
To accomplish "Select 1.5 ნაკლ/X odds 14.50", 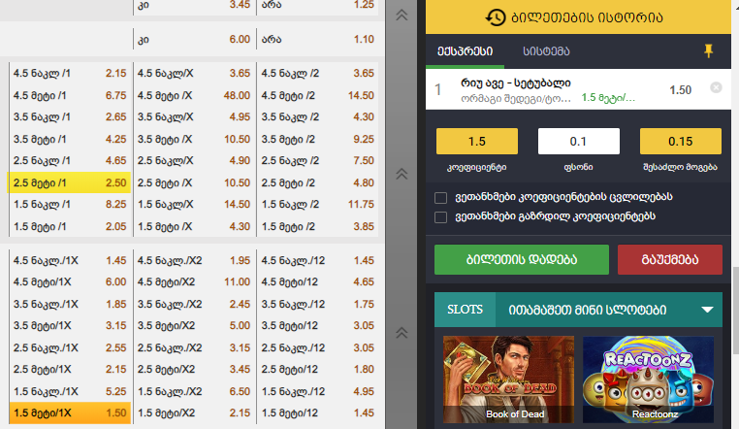I will [x=194, y=205].
